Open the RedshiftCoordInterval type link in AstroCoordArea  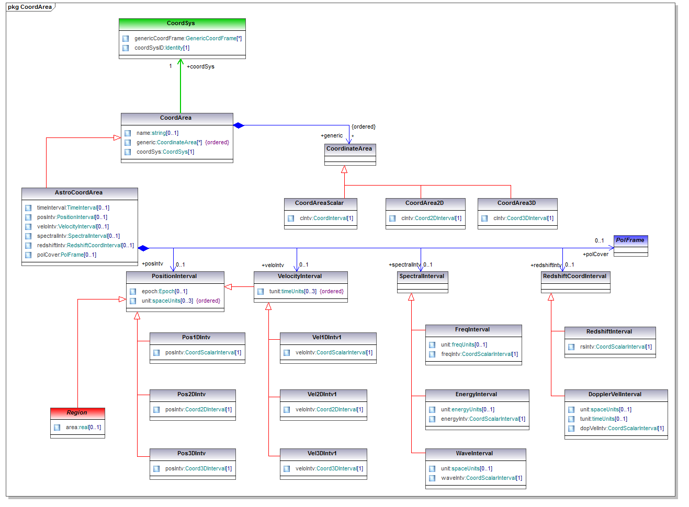94,246
